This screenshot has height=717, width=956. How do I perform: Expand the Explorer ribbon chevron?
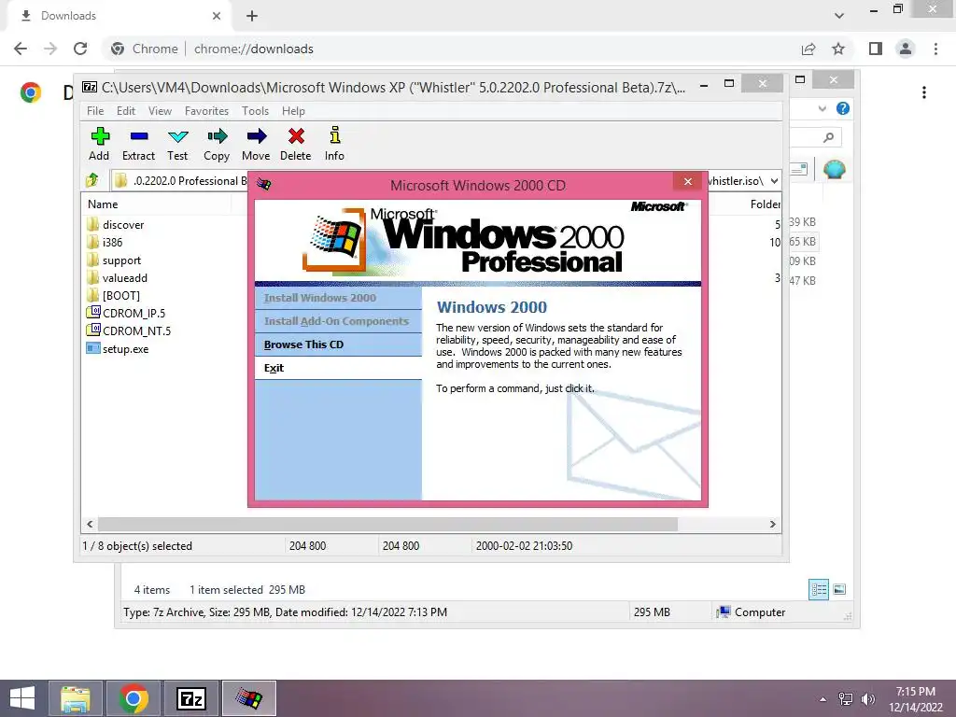pyautogui.click(x=822, y=108)
